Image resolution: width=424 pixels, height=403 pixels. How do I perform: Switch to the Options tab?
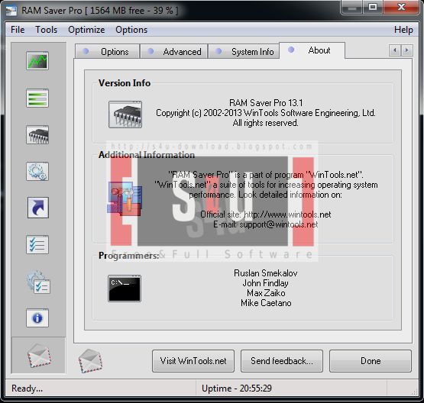pyautogui.click(x=107, y=51)
